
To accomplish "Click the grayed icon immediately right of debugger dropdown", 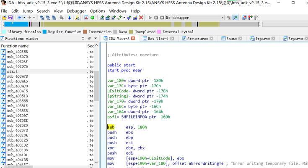I will click(x=229, y=18).
